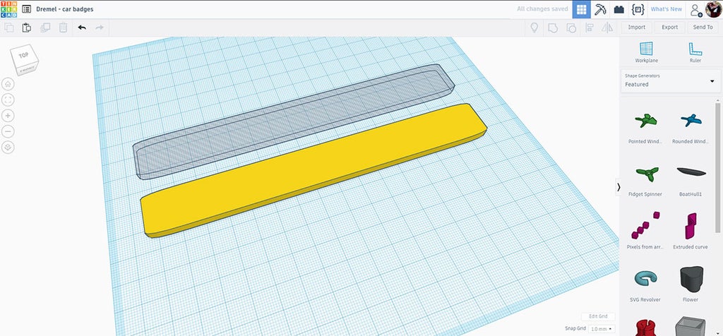Pick the SVG Revolver shape
723x336 pixels.
pyautogui.click(x=646, y=284)
